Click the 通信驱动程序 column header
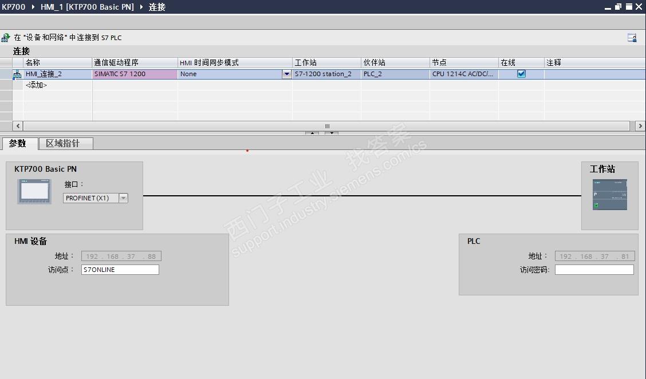This screenshot has width=646, height=379. click(x=135, y=62)
